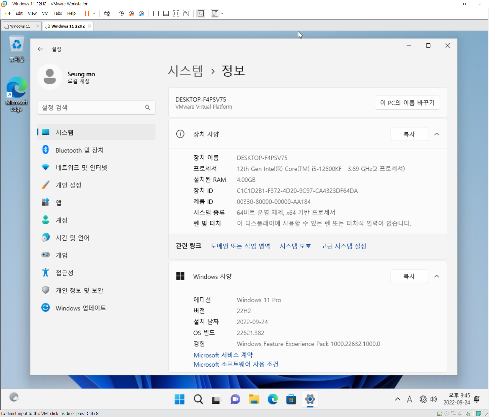Open the VM menu
Viewport: 489px width, 417px height.
tap(45, 13)
